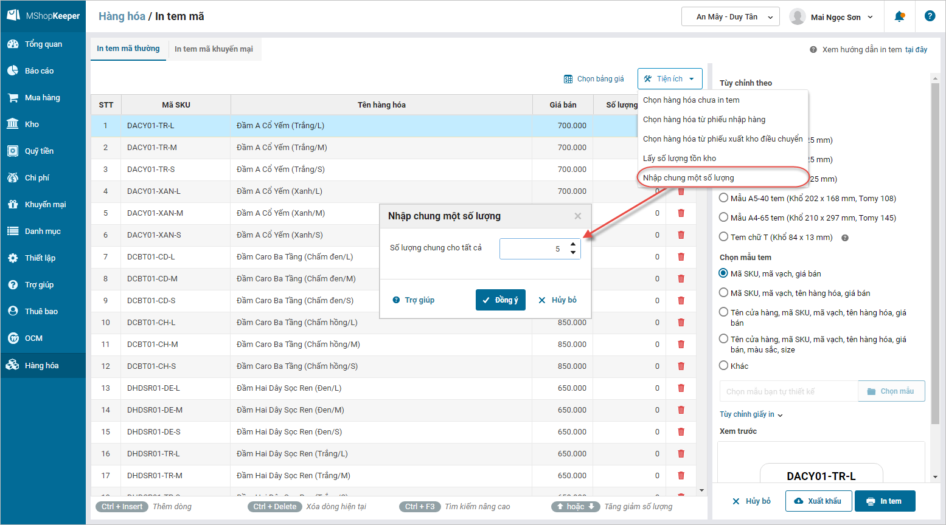Delete row 7 using trash icon
The image size is (946, 525).
point(681,256)
